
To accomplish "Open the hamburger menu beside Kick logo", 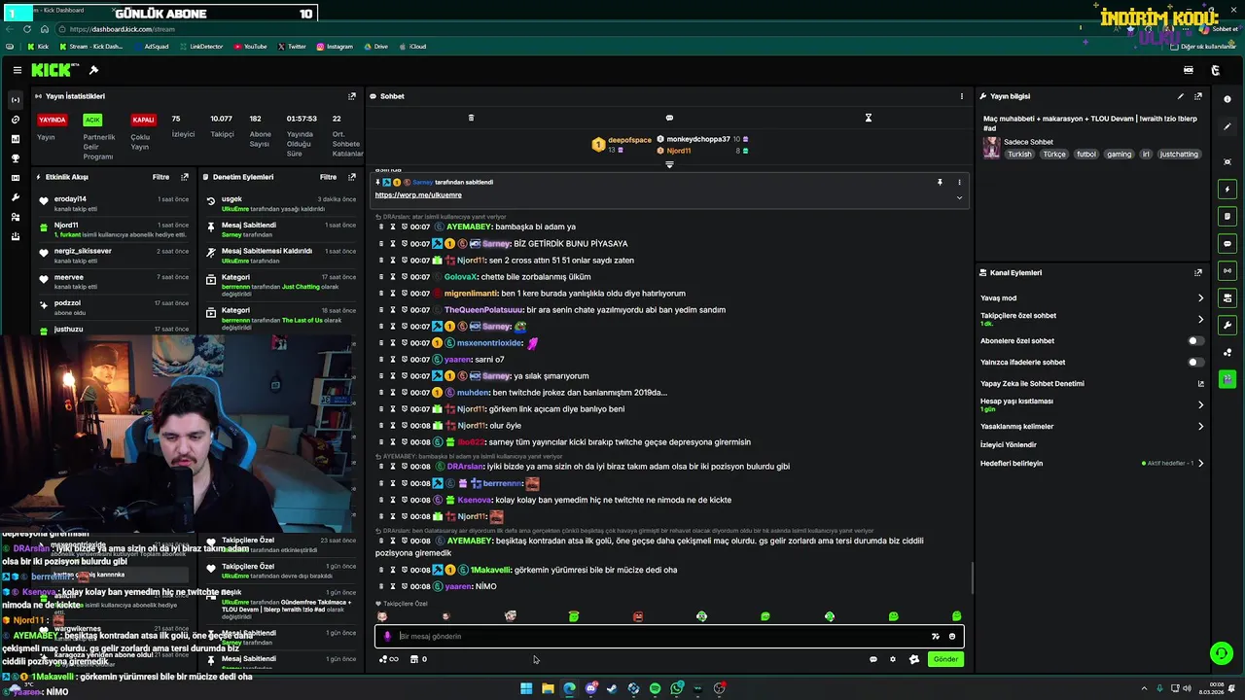I will [x=18, y=70].
